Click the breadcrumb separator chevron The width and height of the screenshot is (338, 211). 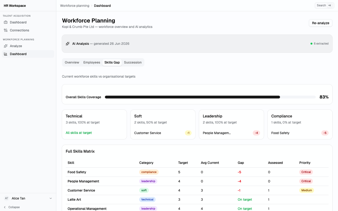point(92,6)
